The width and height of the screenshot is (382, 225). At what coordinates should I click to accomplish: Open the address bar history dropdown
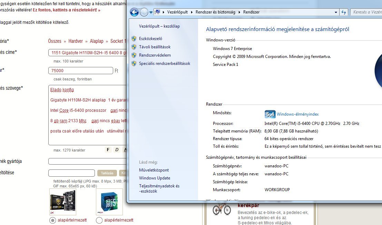click(336, 12)
